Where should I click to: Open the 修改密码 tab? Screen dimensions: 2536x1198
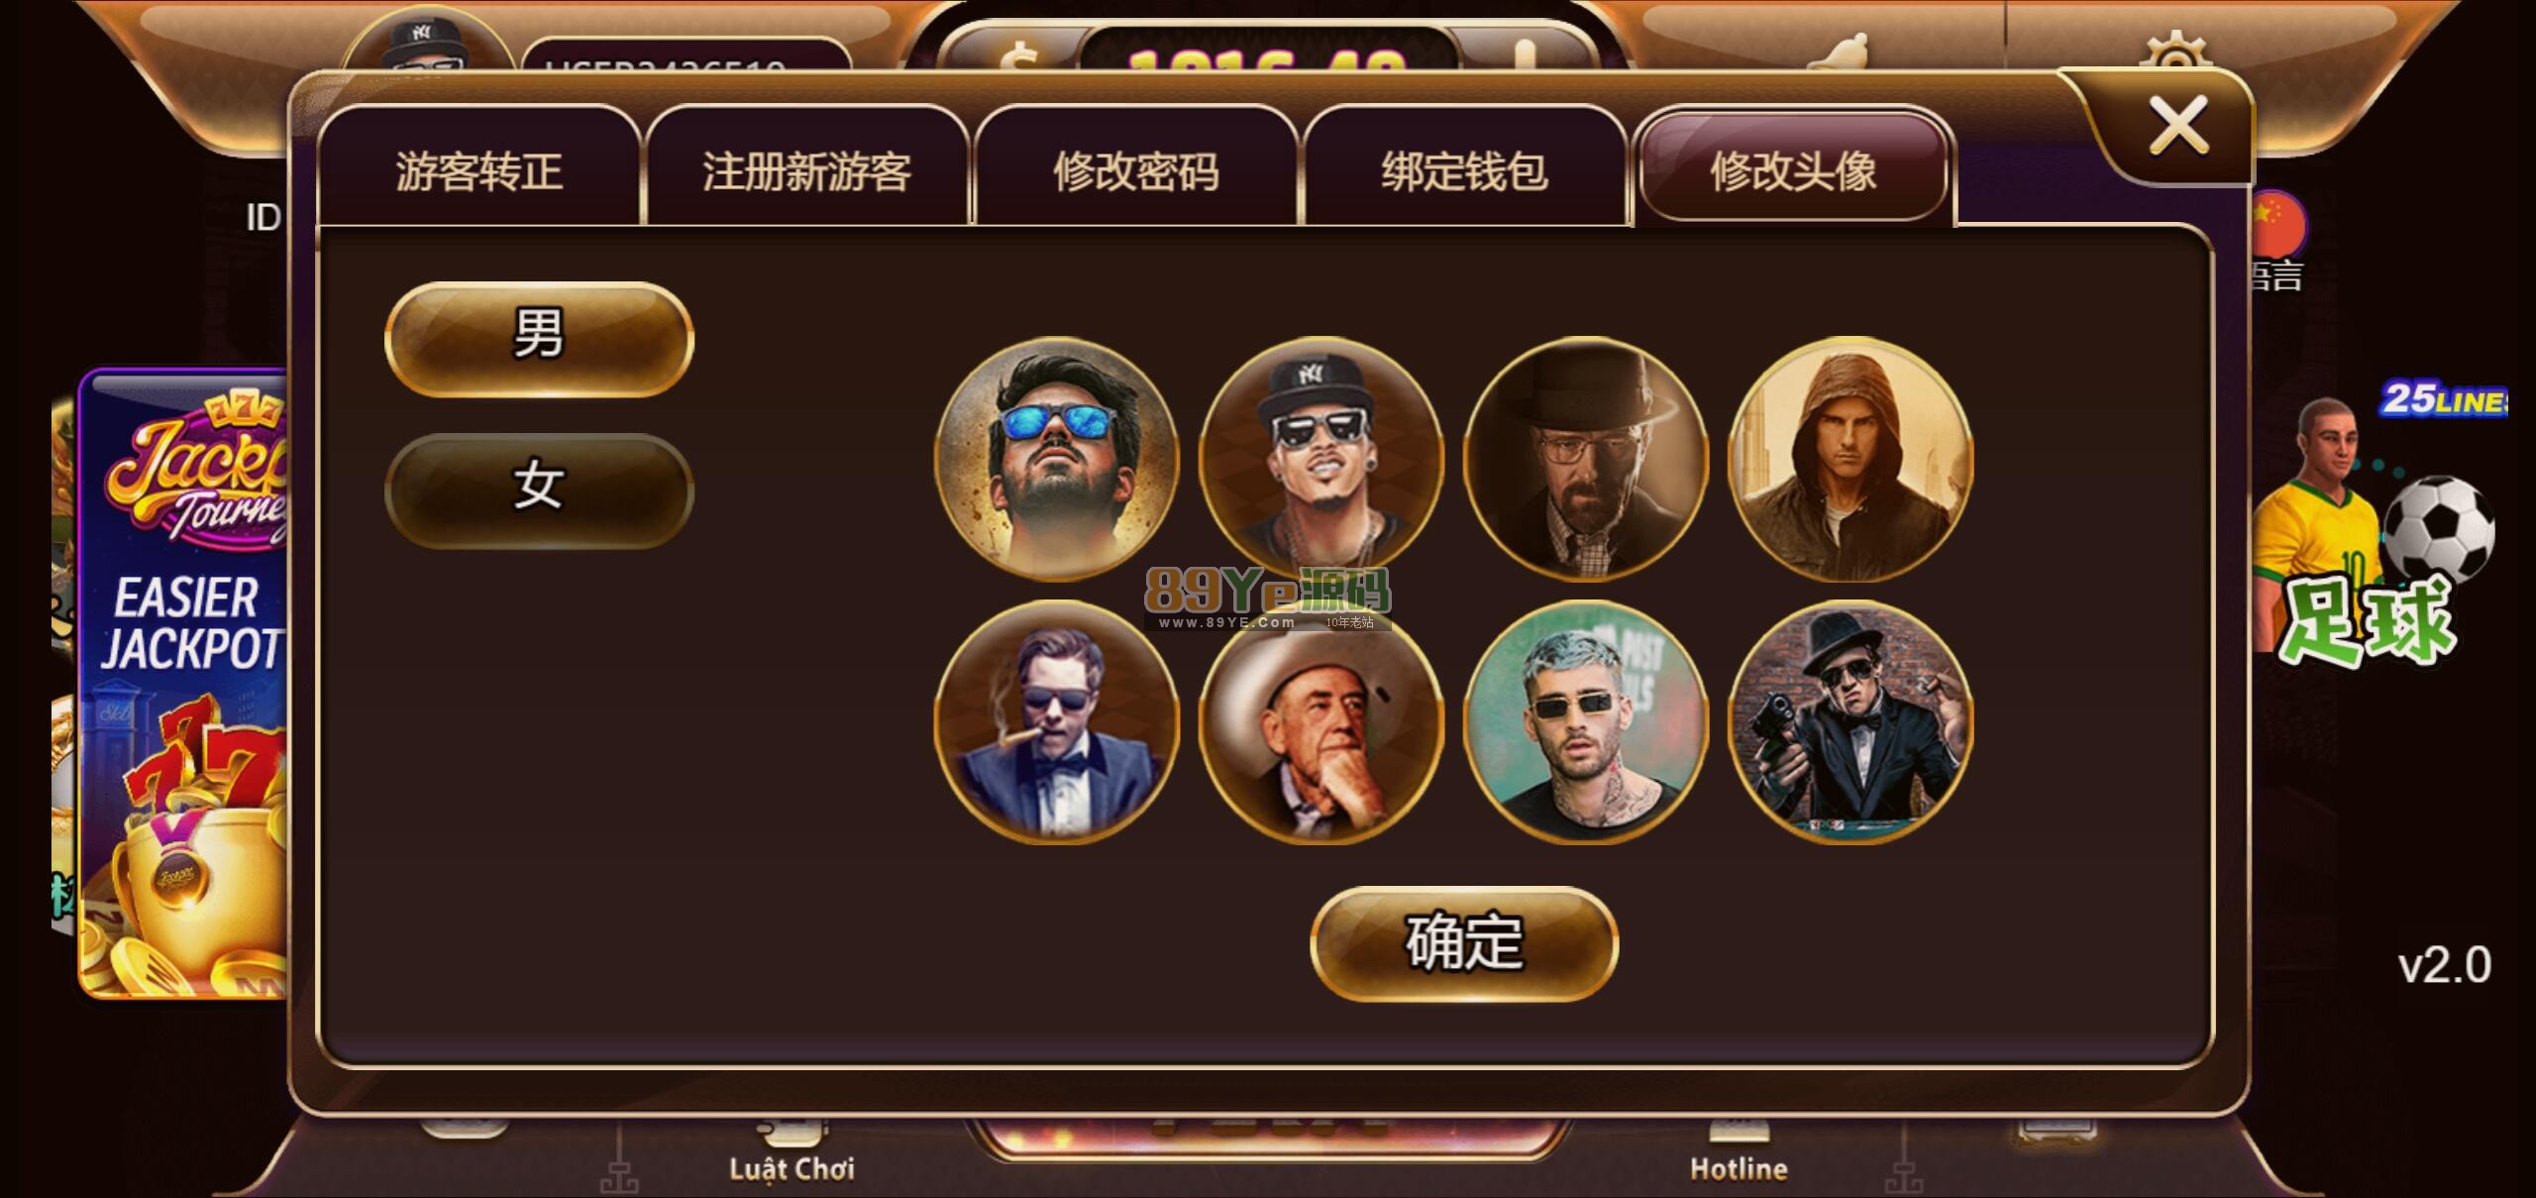1135,170
